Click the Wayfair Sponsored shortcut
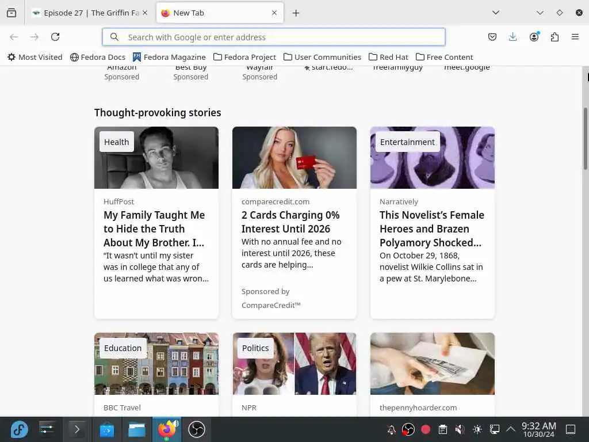The width and height of the screenshot is (589, 442). (x=259, y=73)
